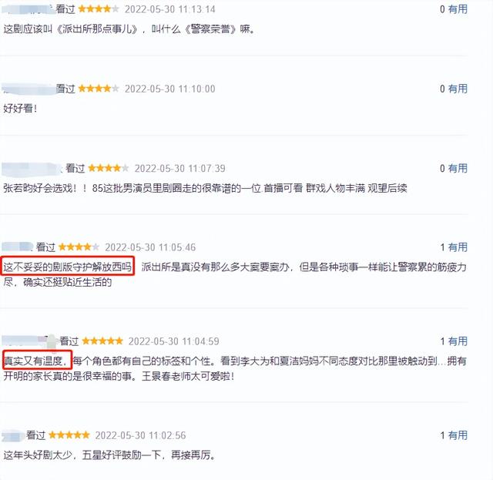This screenshot has width=493, height=480.
Task: Click the five stars on the 11:02:56 review
Action: click(69, 435)
